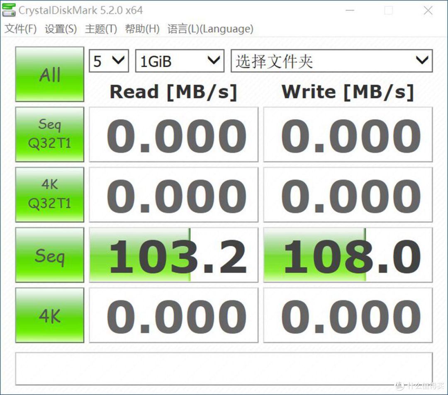
Task: Click the Write [MB/s] column header
Action: click(x=348, y=92)
